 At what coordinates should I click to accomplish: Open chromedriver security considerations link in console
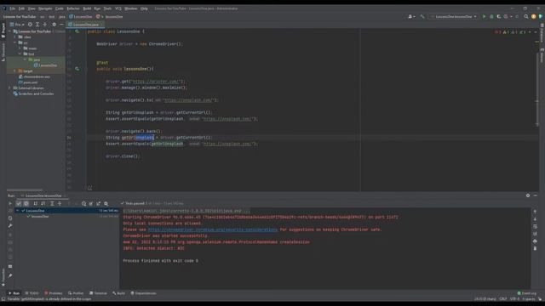coord(213,229)
